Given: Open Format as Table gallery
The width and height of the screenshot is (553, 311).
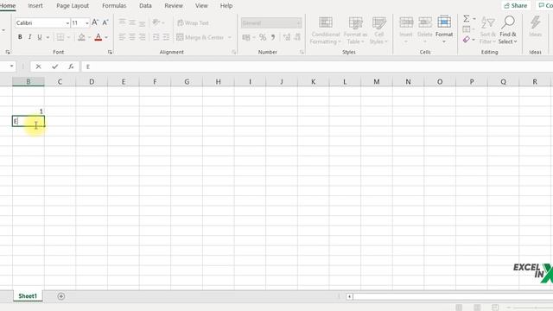Looking at the screenshot, I should pyautogui.click(x=355, y=30).
